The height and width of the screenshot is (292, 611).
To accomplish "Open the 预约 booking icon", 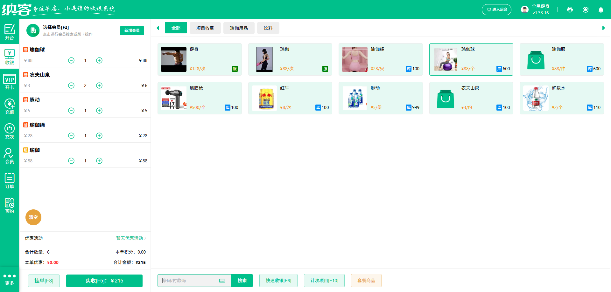I will click(x=10, y=205).
